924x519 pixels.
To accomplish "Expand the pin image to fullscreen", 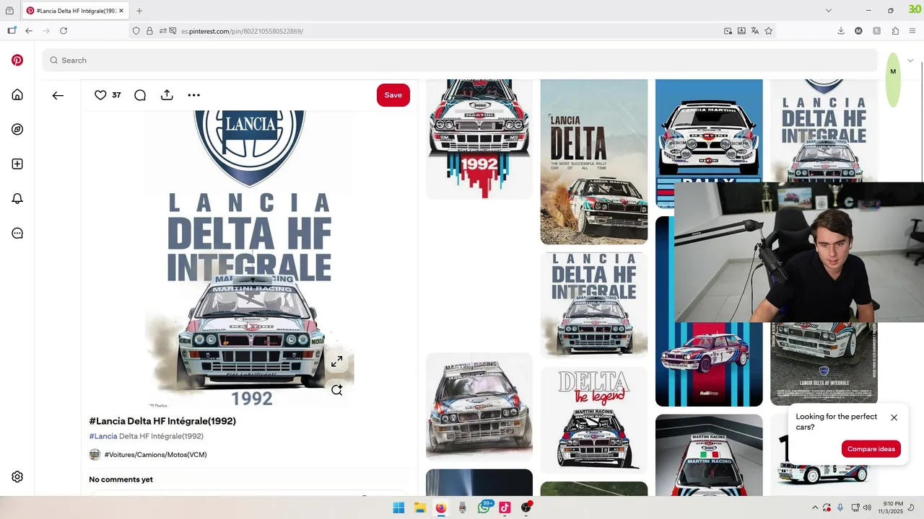I will [337, 362].
